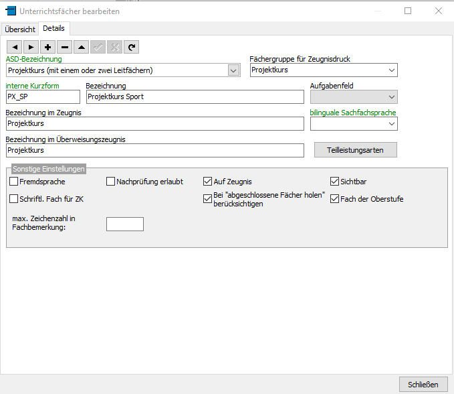Screen dimensions: 454x394
Task: Delete current subject with minus icon
Action: click(65, 47)
